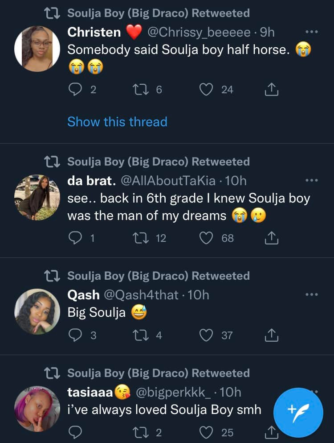Show this thread link
Screen dimensions: 334x443
coord(117,122)
